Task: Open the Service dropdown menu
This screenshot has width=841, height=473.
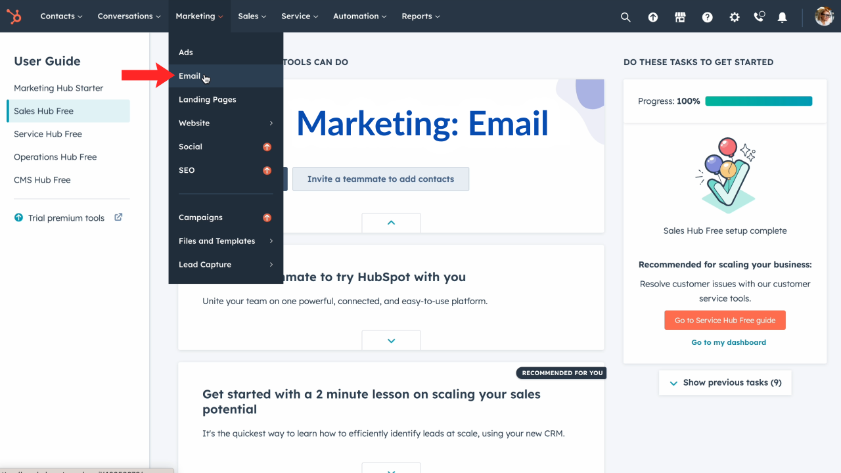Action: [x=300, y=16]
